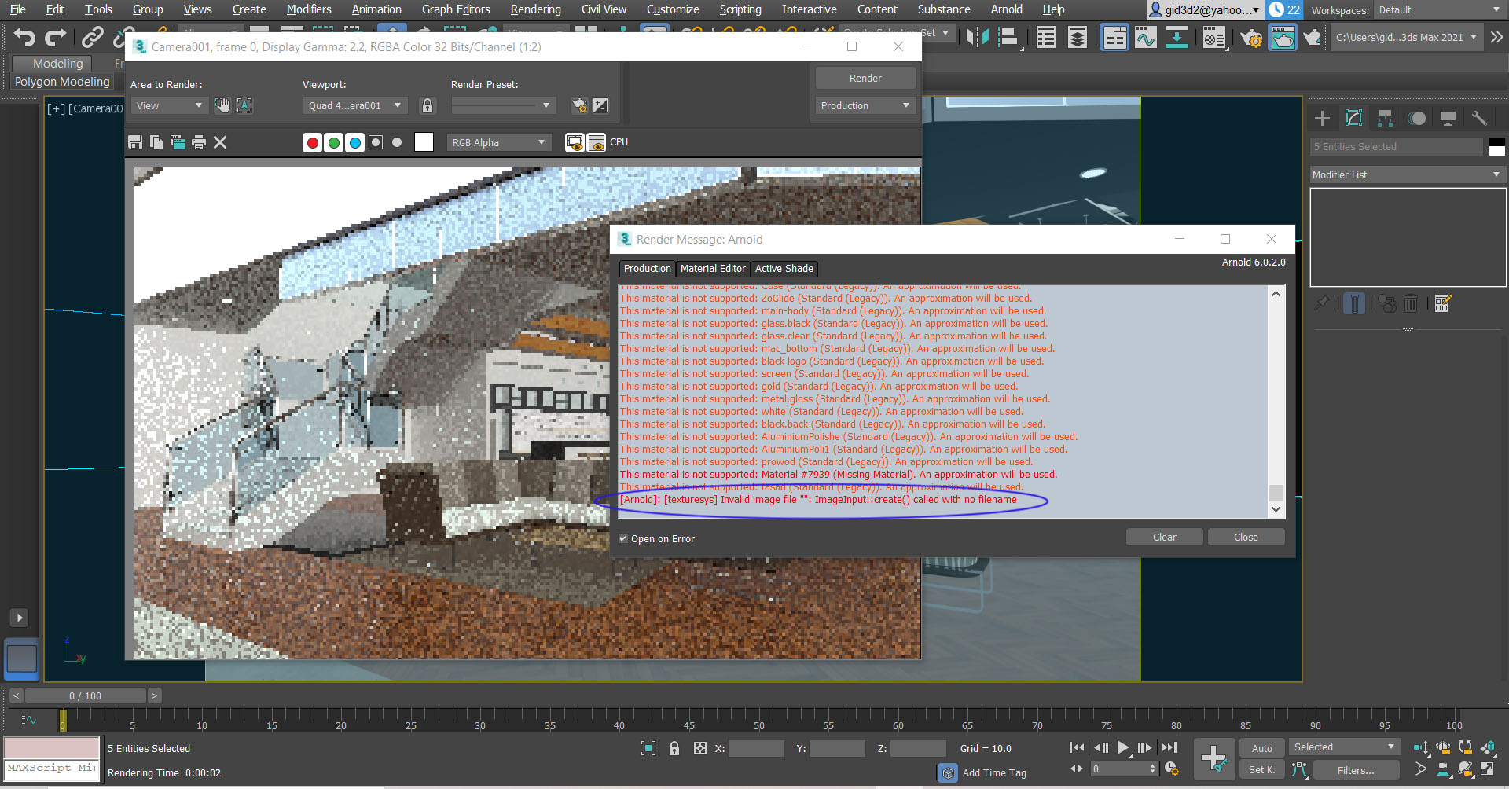Open the Rendering menu
The width and height of the screenshot is (1509, 789).
tap(535, 9)
